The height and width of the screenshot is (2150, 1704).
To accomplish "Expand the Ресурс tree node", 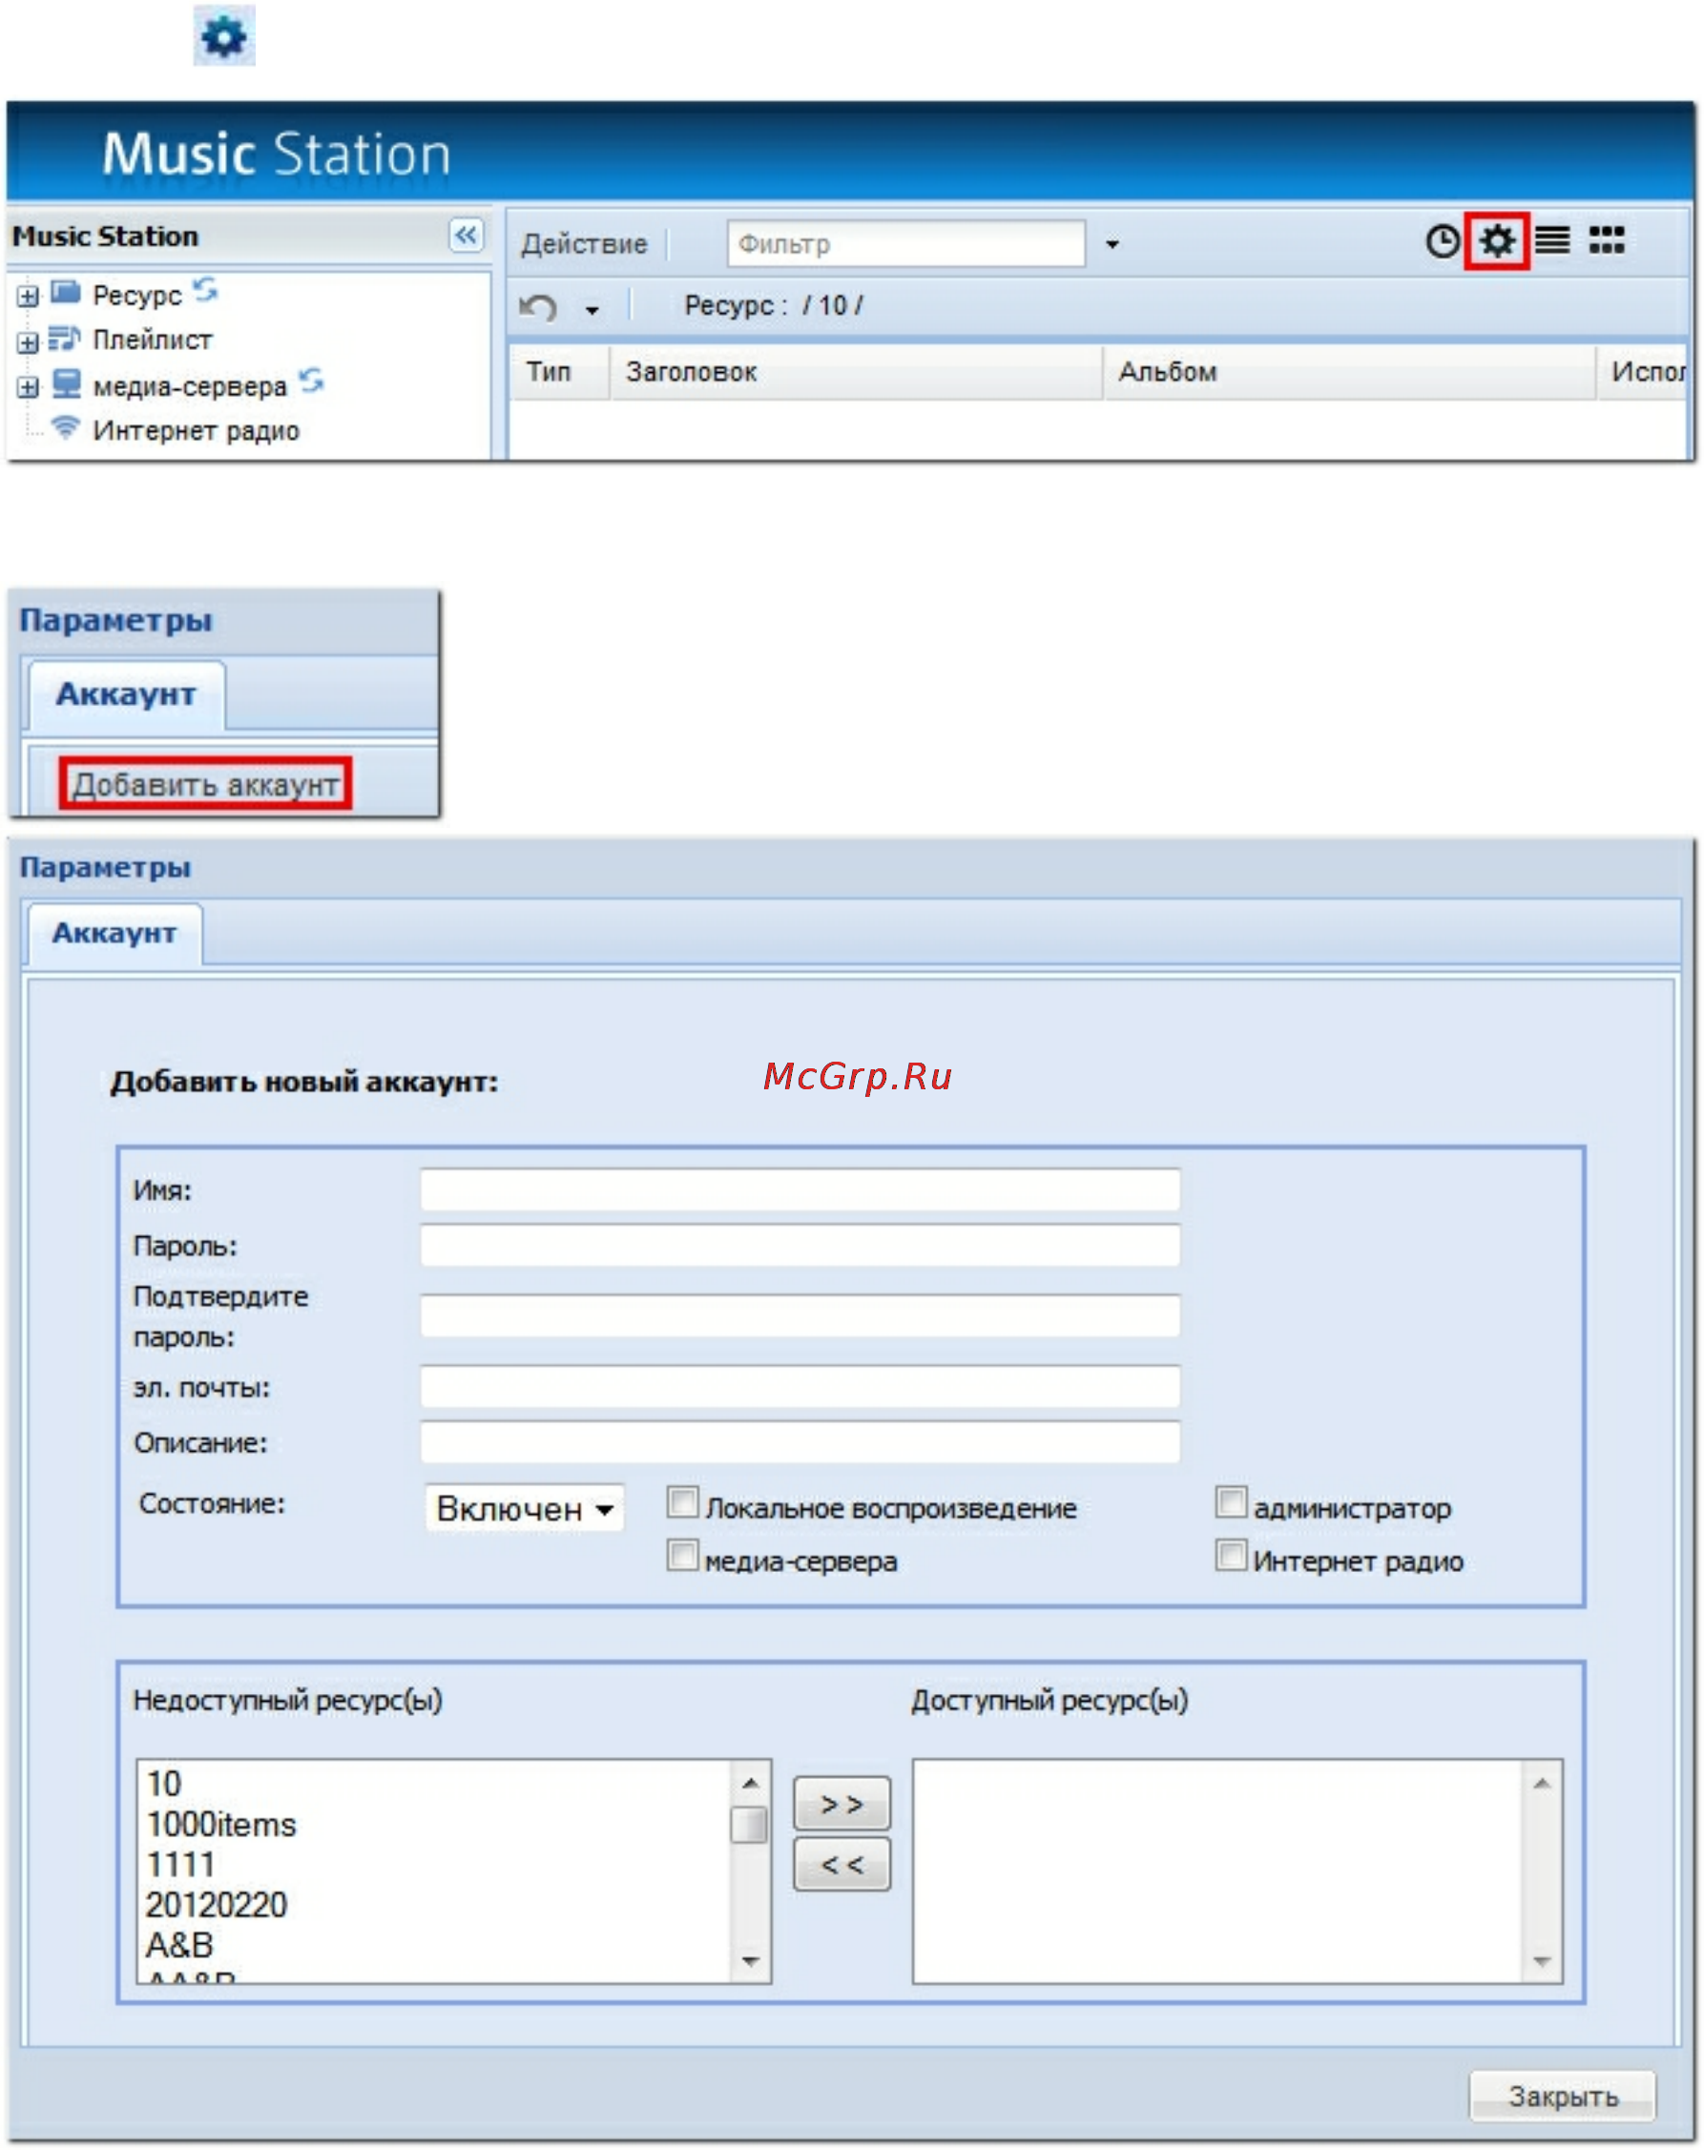I will 28,296.
